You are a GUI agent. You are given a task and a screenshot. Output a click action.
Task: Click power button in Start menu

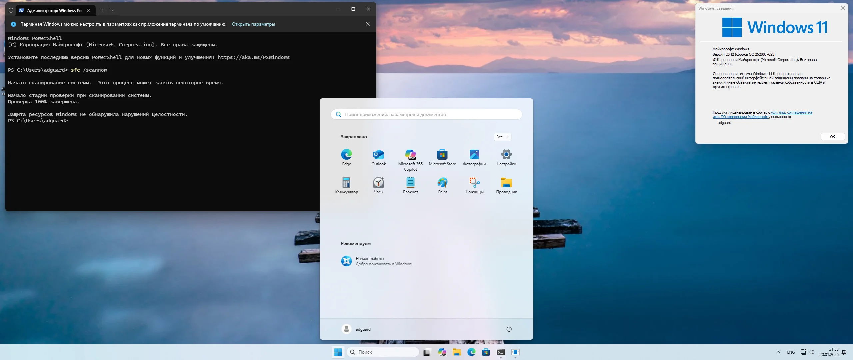point(509,329)
